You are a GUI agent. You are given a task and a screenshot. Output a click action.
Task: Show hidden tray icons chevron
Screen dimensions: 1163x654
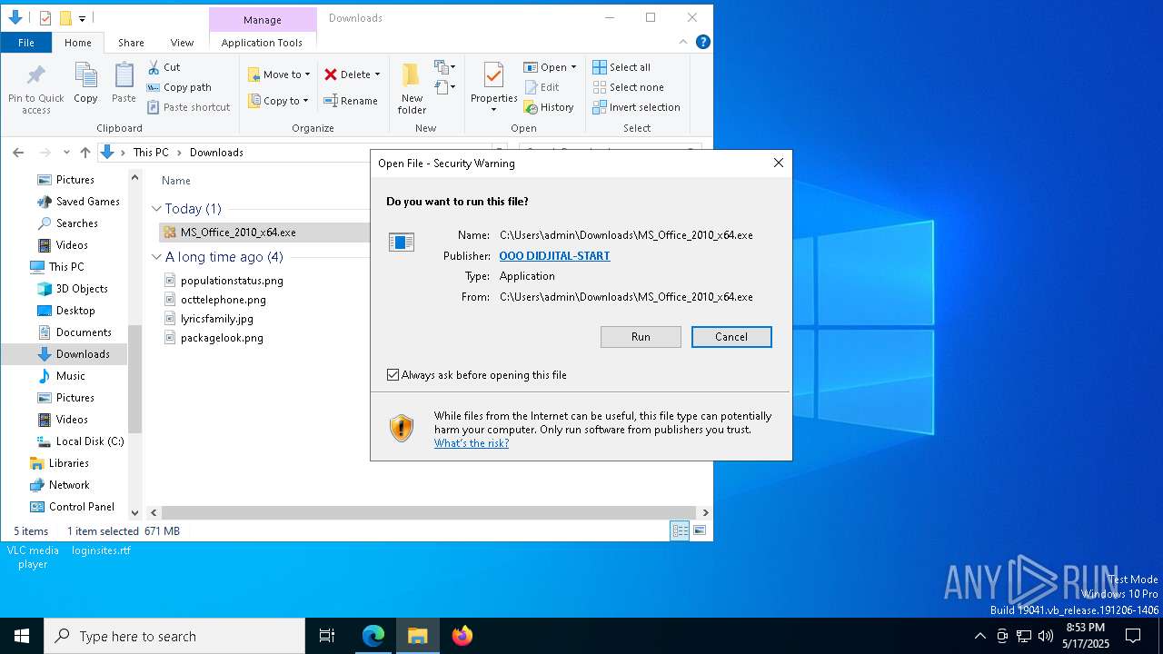coord(979,636)
